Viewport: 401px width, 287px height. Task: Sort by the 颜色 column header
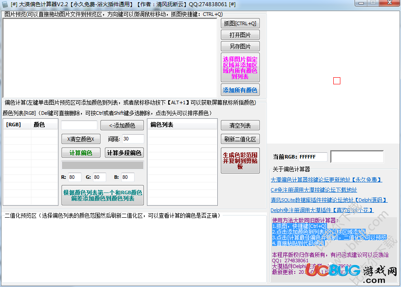click(44, 125)
